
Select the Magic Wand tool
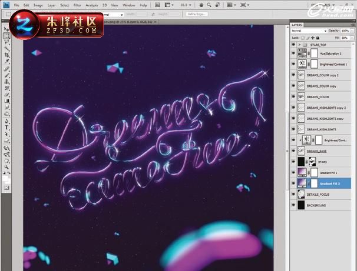pyautogui.click(x=6, y=48)
